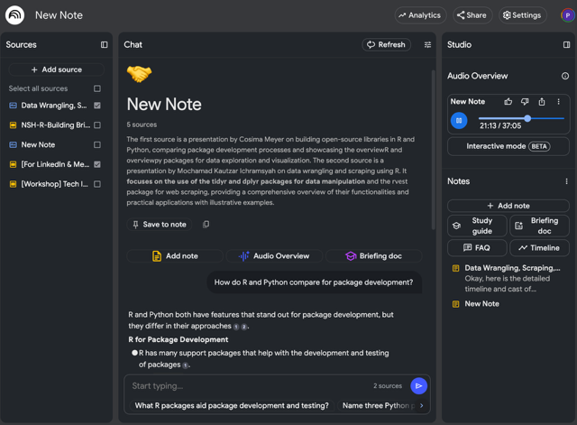
Task: Show more suggested questions arrow
Action: click(x=421, y=405)
